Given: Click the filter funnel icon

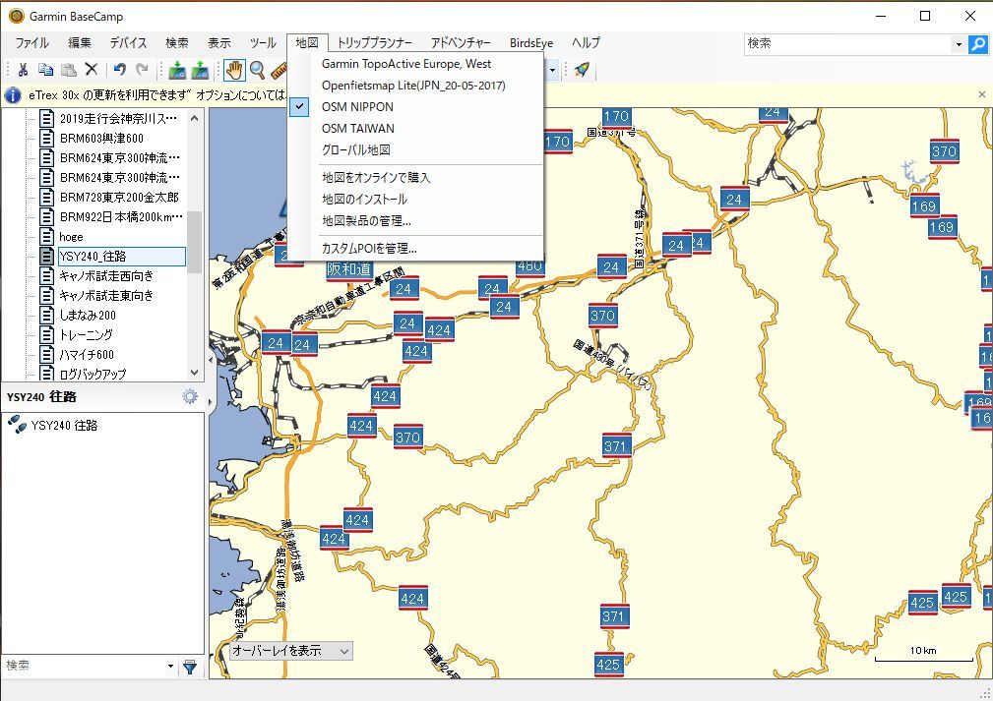Looking at the screenshot, I should [x=190, y=667].
